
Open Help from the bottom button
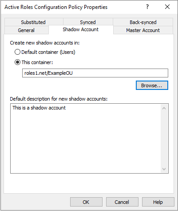pos(158,202)
